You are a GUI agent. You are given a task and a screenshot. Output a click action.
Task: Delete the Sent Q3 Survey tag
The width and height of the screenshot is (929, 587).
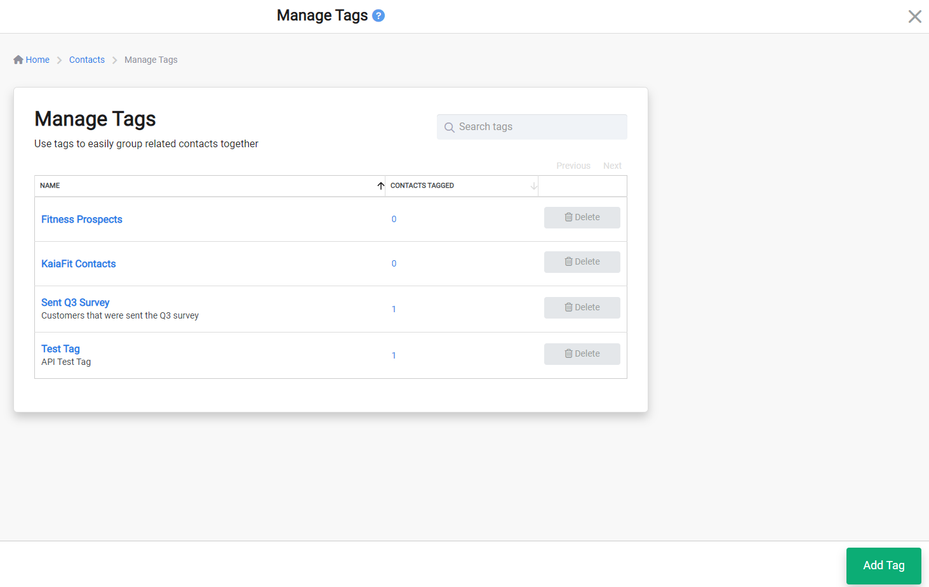(x=582, y=308)
